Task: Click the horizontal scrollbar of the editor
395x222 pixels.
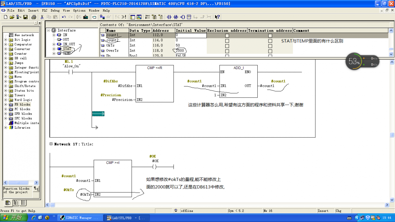Action: [x=217, y=205]
